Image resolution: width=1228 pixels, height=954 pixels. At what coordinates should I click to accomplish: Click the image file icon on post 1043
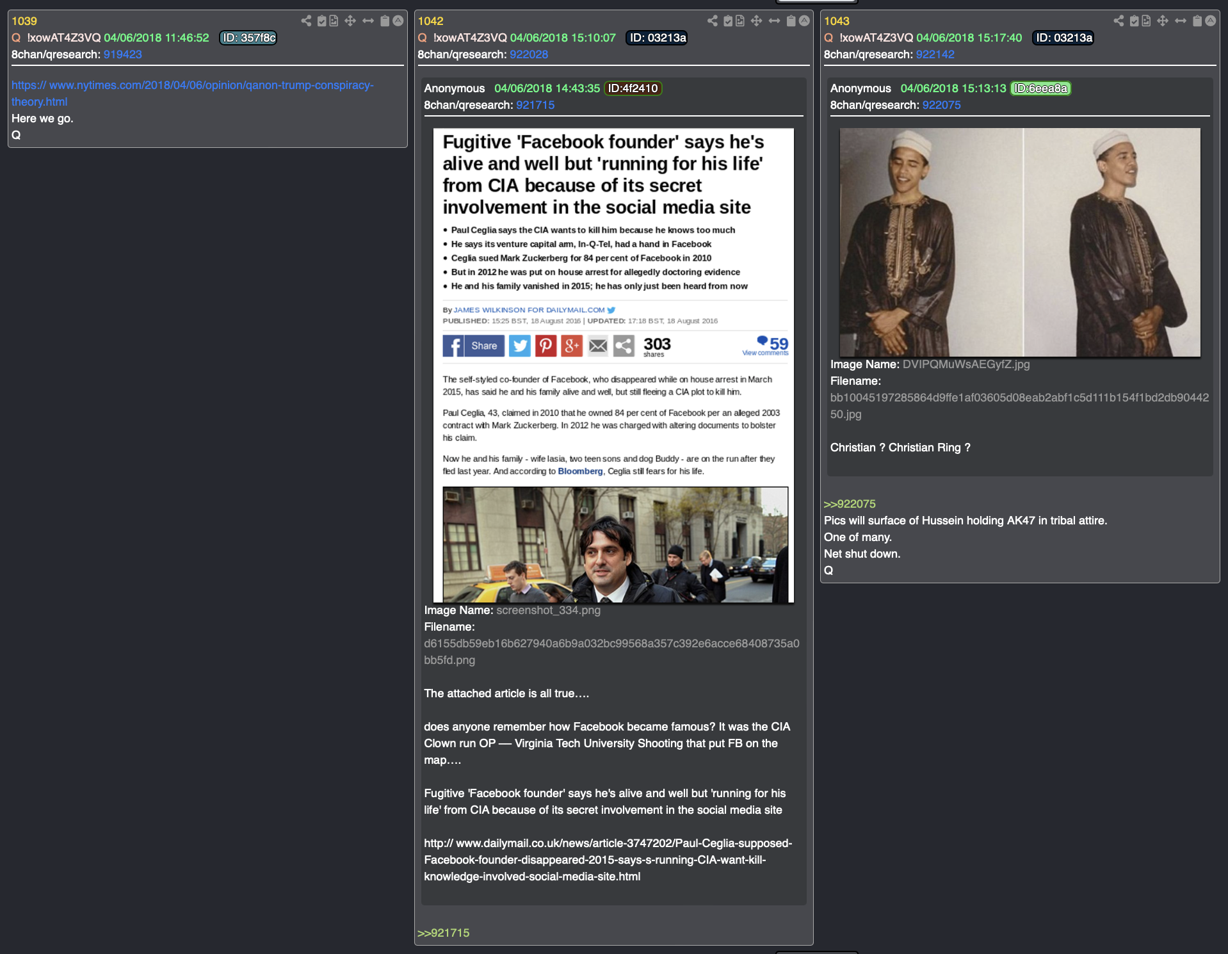point(1146,21)
